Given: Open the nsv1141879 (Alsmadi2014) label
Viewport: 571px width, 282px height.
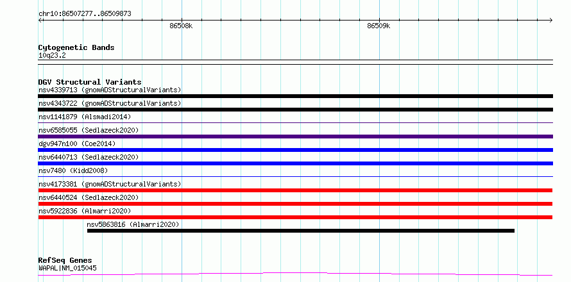Looking at the screenshot, I should tap(85, 117).
